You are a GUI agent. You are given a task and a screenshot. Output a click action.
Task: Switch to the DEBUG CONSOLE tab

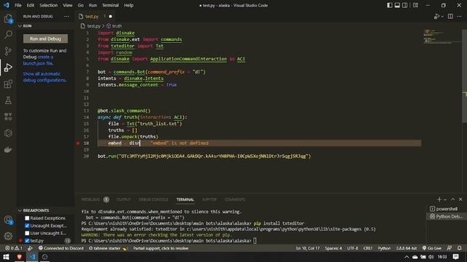pyautogui.click(x=153, y=199)
